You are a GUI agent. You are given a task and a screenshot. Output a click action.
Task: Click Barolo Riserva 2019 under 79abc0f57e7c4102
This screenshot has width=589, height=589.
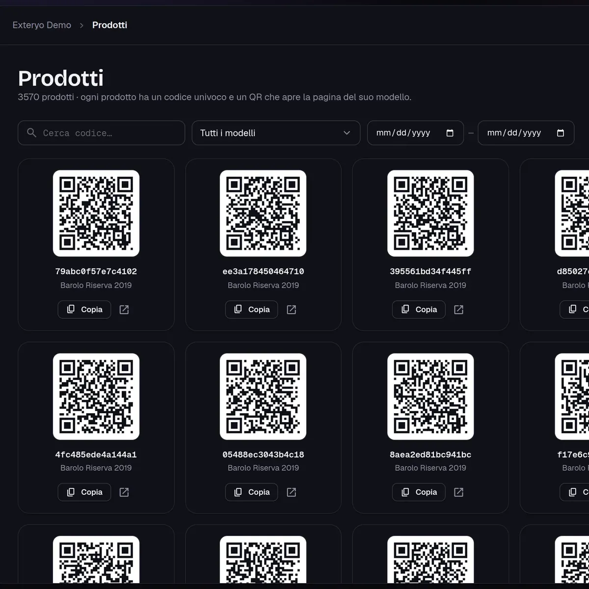point(96,285)
